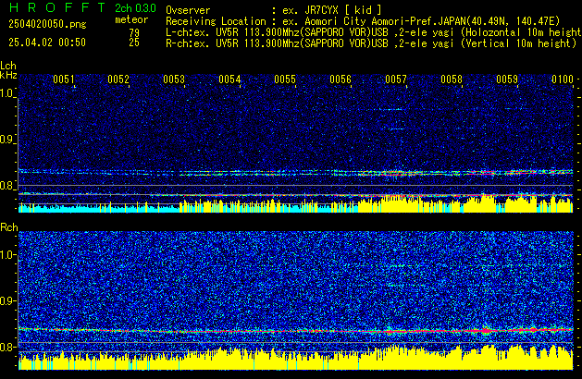
Task: Click the Rch channel label
Action: click(x=9, y=227)
